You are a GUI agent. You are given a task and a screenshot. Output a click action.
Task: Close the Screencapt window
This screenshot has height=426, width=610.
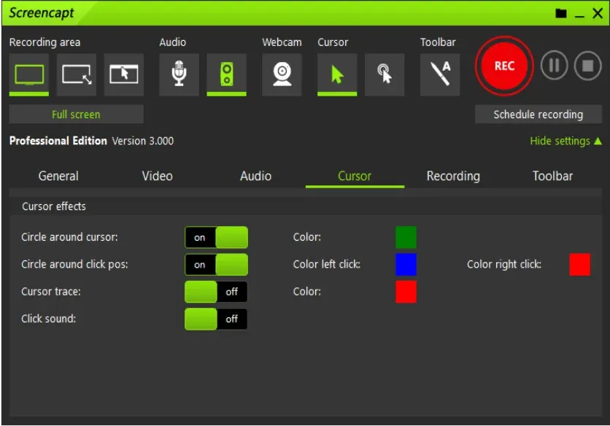click(x=598, y=14)
